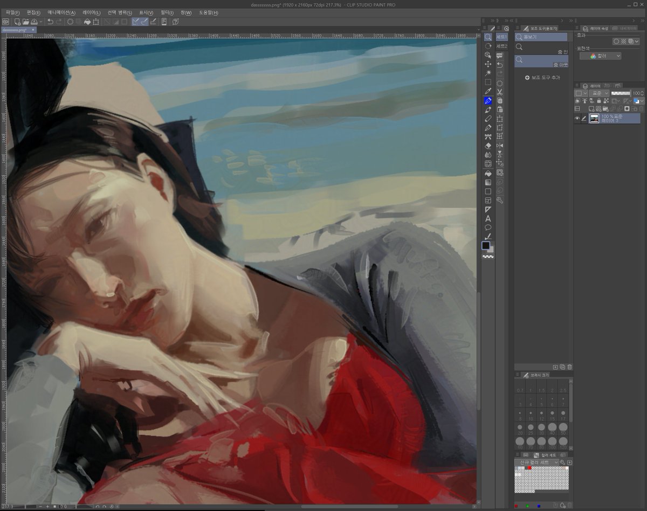Toggle Lock layer padlock icon
The image size is (647, 511).
[599, 101]
